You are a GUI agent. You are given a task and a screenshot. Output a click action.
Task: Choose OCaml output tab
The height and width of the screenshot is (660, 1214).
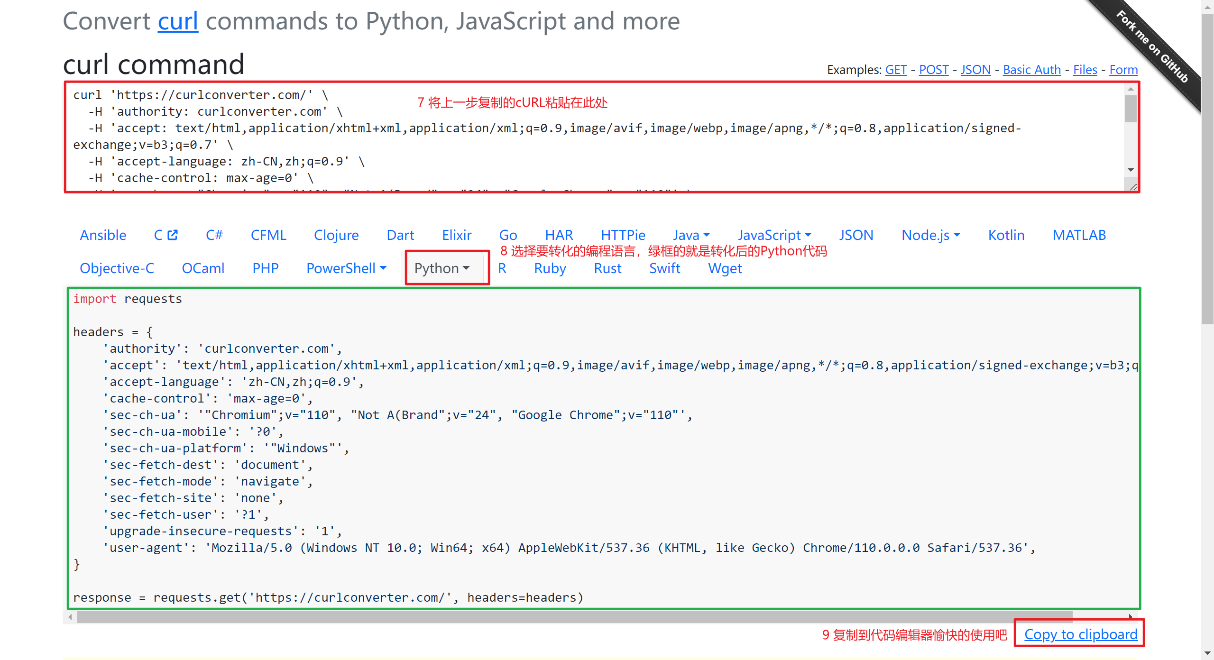203,268
